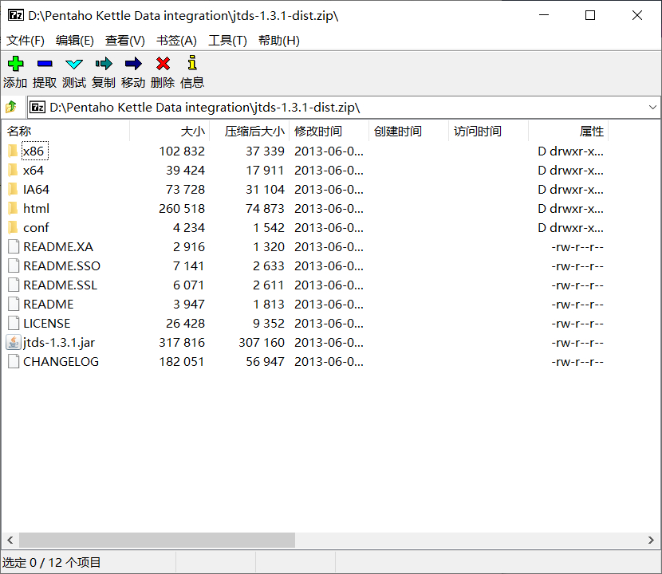Click the Move (移动) arrow icon

coord(133,65)
